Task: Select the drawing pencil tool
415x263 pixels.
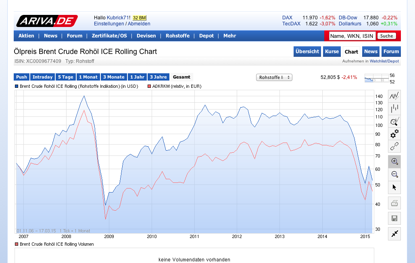Action: (x=394, y=147)
